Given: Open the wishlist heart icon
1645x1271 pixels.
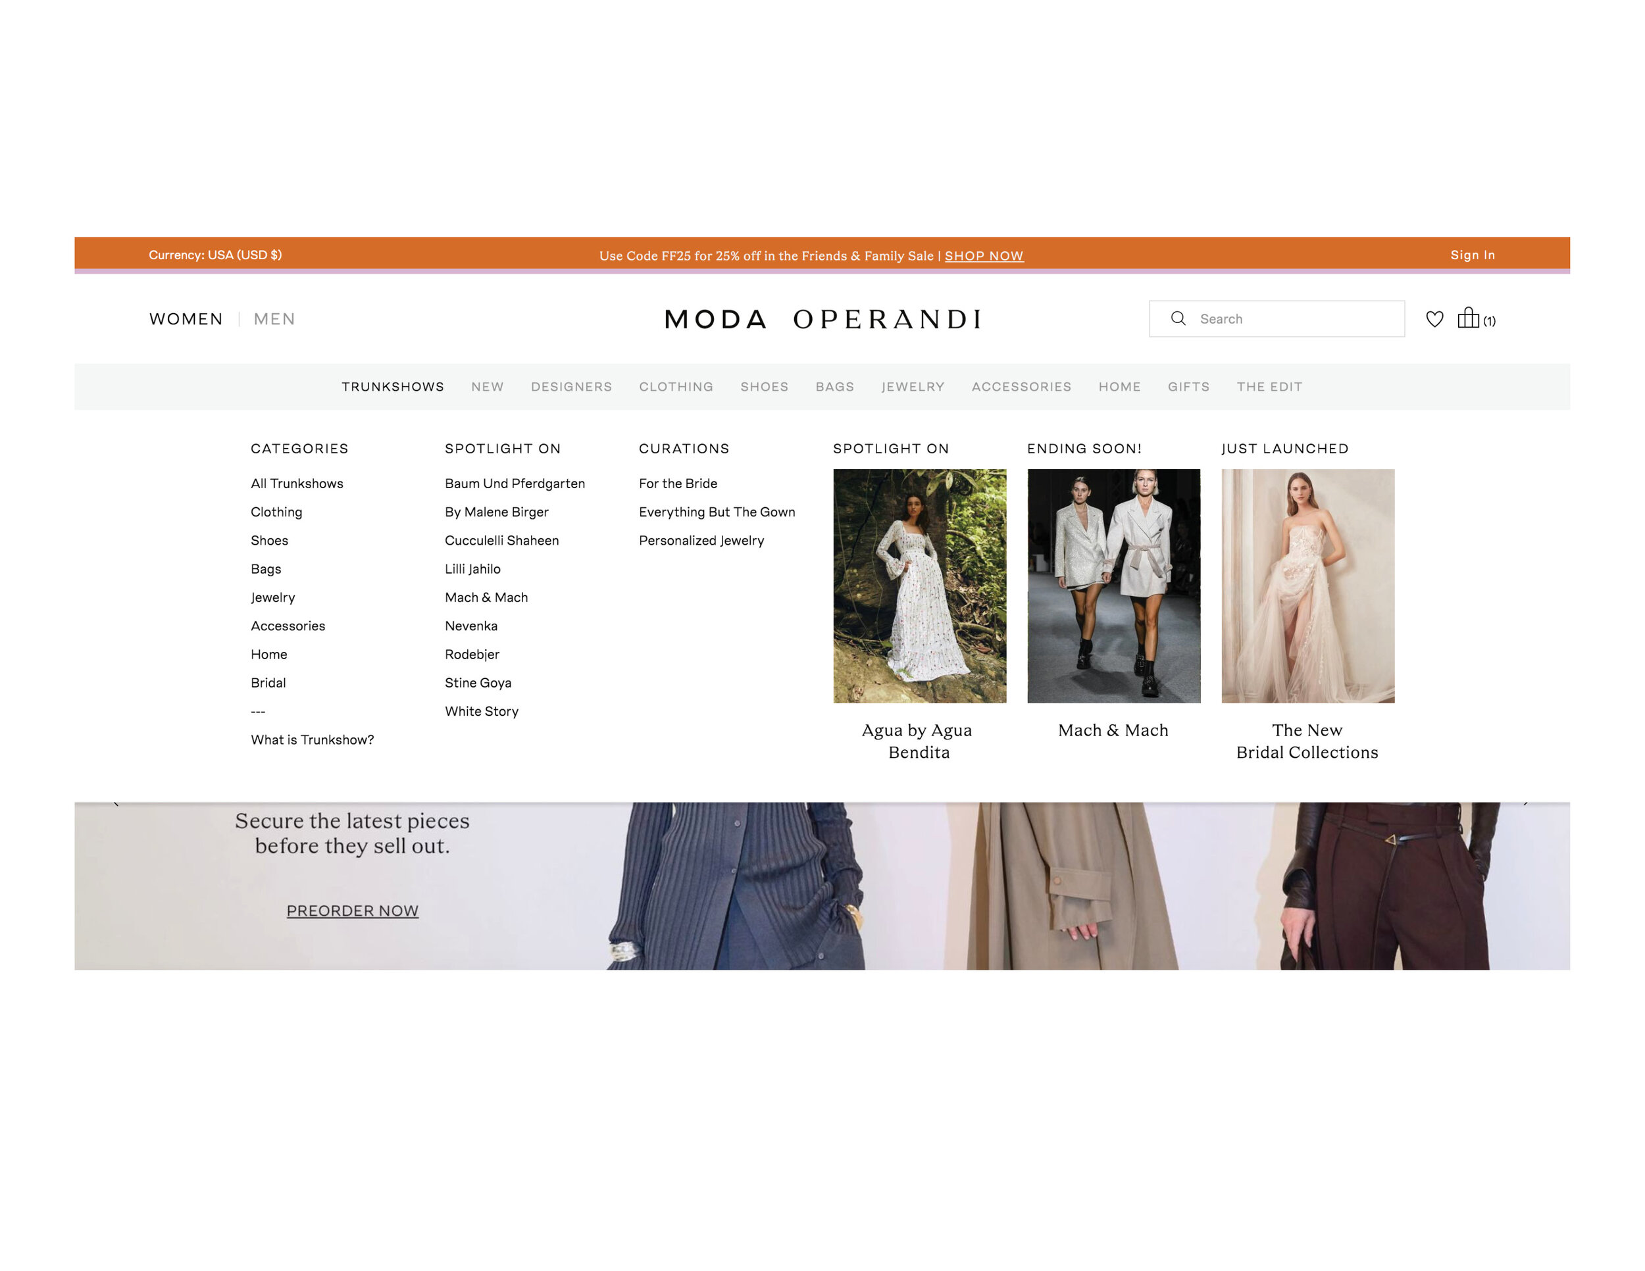Looking at the screenshot, I should (x=1434, y=319).
